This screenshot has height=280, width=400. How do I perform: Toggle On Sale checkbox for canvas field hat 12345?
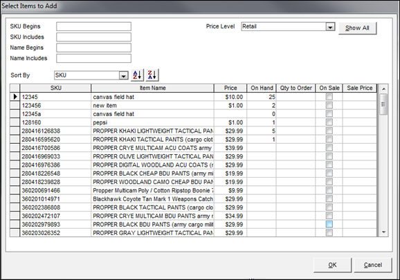click(329, 97)
